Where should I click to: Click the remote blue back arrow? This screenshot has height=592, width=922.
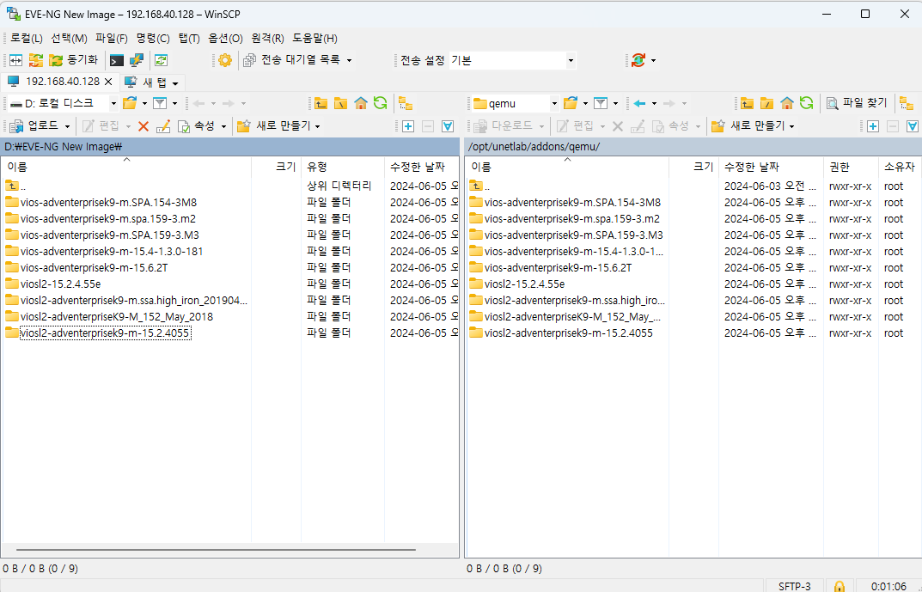[640, 103]
